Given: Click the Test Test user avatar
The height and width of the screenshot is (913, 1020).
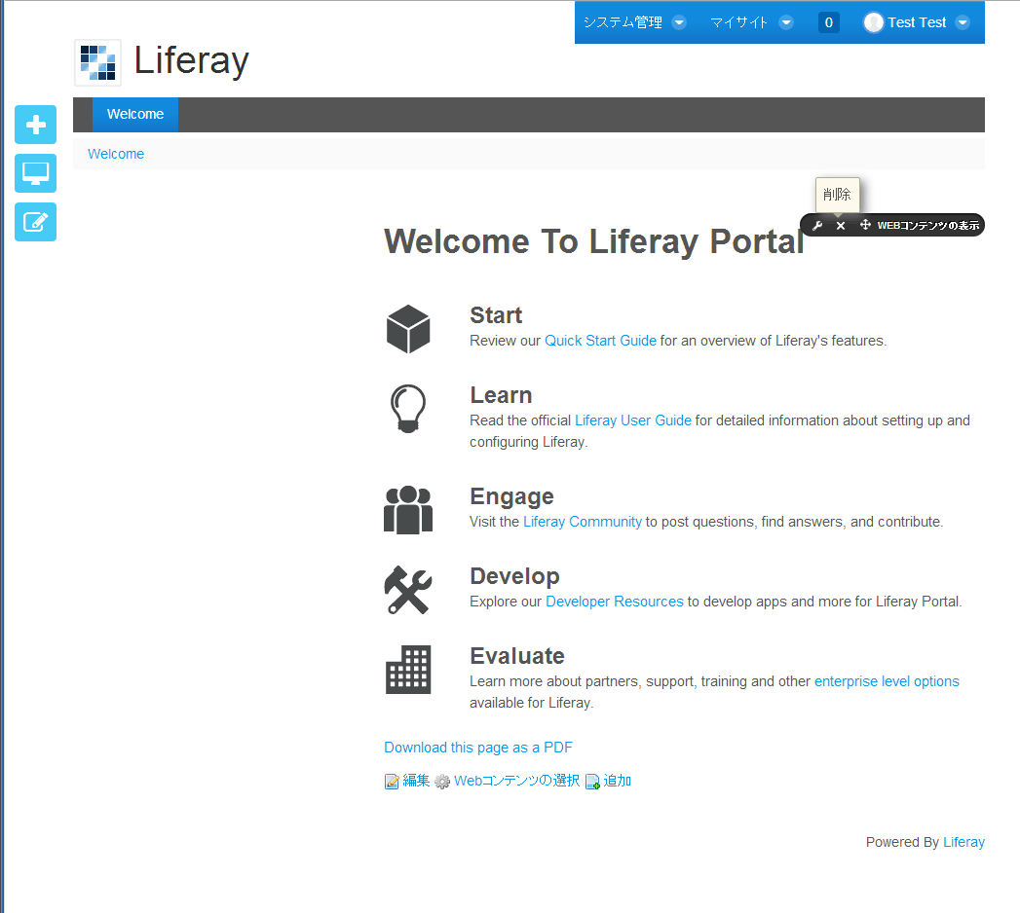Looking at the screenshot, I should click(x=874, y=22).
